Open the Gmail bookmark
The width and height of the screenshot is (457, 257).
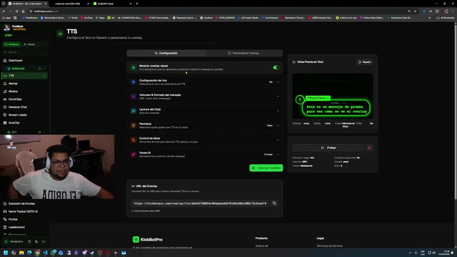pyautogui.click(x=72, y=17)
